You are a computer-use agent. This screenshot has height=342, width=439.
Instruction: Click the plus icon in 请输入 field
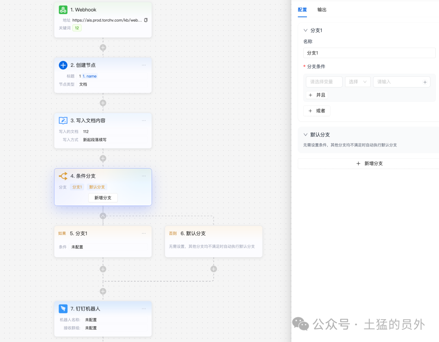(425, 82)
